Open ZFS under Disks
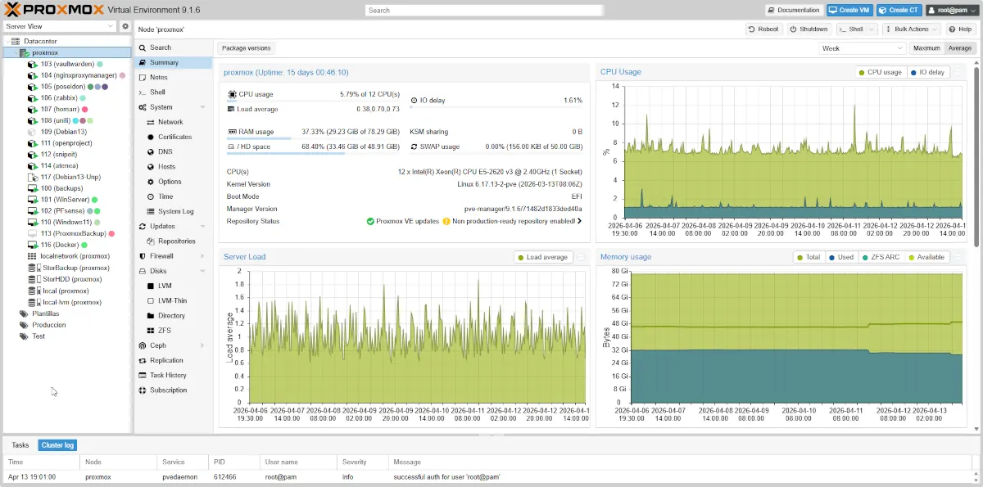This screenshot has height=487, width=983. pyautogui.click(x=164, y=331)
